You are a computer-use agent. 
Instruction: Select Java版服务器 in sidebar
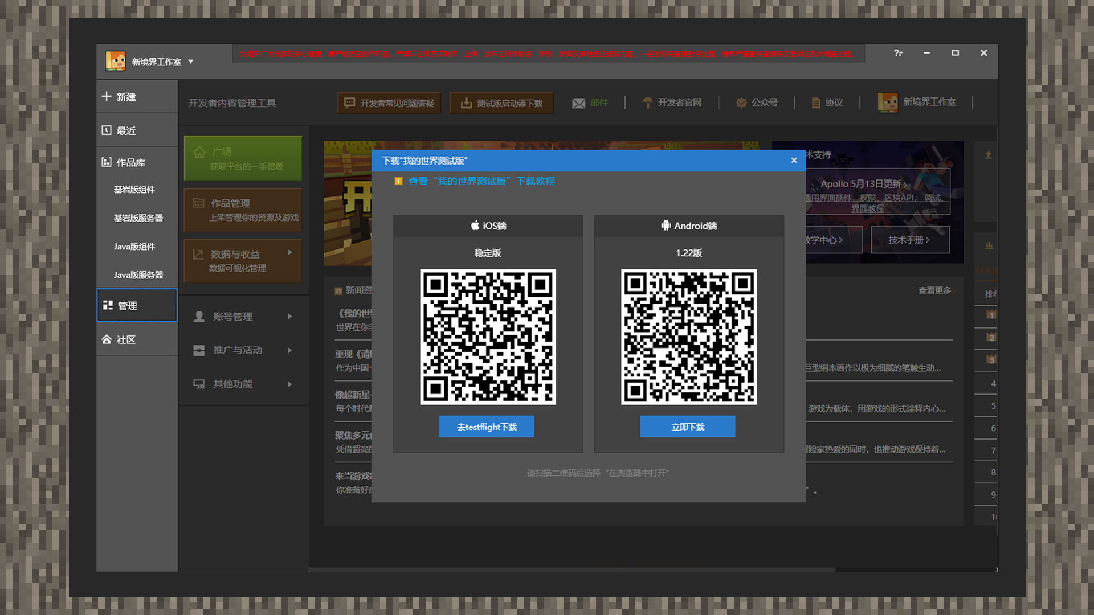(x=138, y=275)
